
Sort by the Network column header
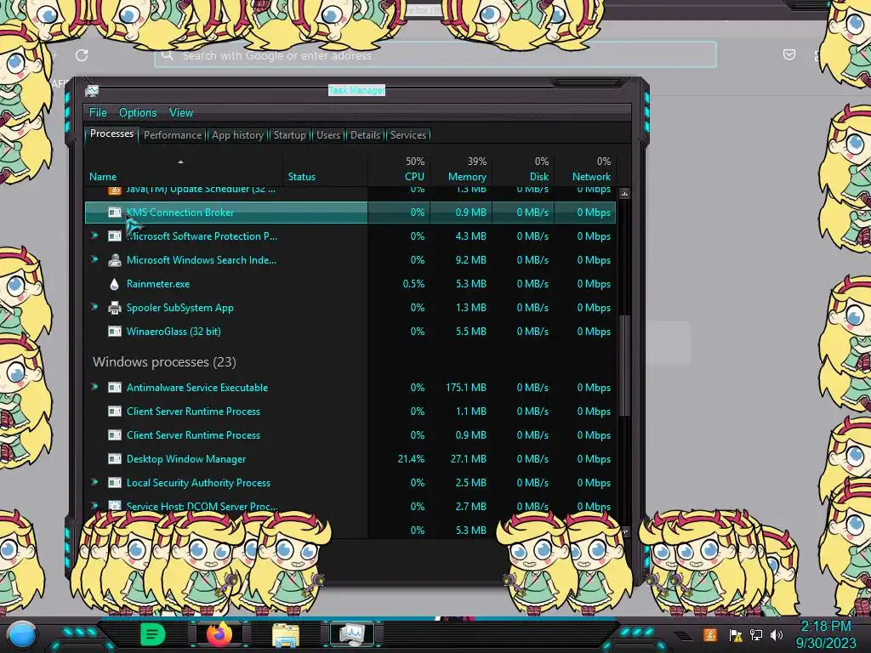pyautogui.click(x=585, y=170)
